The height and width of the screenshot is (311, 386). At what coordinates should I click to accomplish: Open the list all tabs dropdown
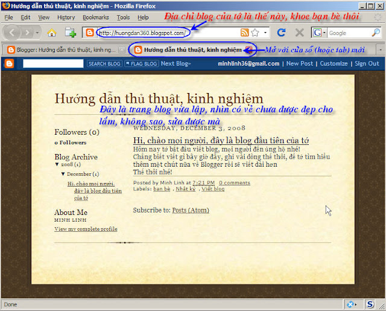coord(380,50)
